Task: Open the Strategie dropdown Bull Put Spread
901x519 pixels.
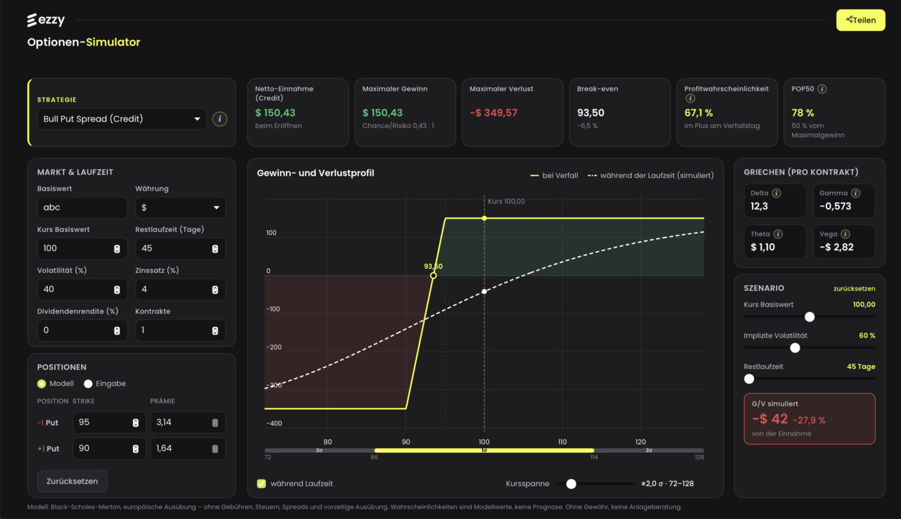Action: (x=122, y=119)
